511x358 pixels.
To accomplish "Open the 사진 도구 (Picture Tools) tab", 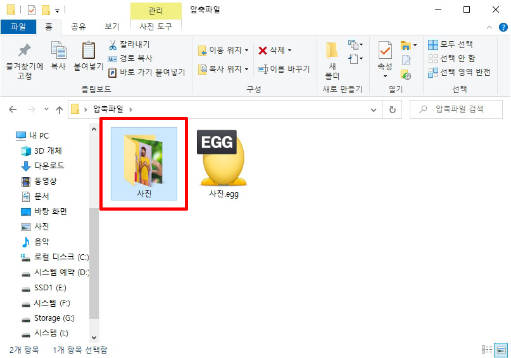I will 156,27.
